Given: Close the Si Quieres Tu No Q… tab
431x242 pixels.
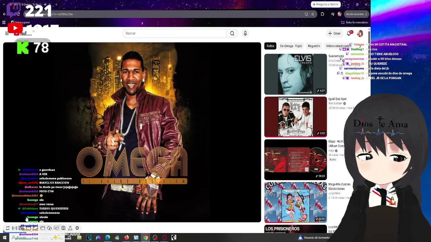Looking at the screenshot, I should pyautogui.click(x=49, y=4).
